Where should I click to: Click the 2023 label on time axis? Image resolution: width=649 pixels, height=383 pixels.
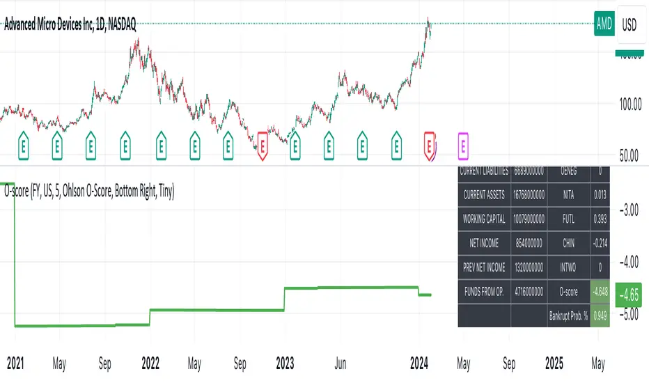pos(285,363)
